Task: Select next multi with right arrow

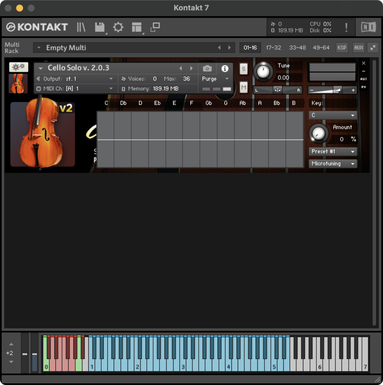Action: [229, 48]
